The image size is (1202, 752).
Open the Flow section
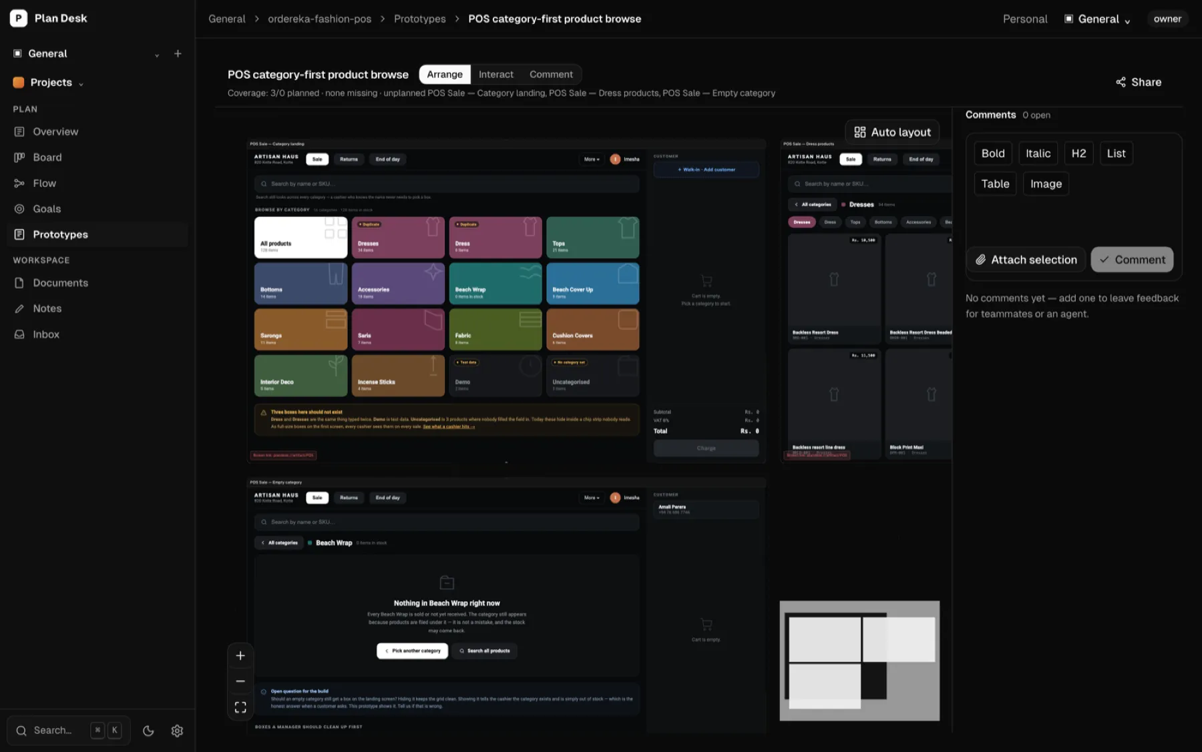click(x=97, y=183)
